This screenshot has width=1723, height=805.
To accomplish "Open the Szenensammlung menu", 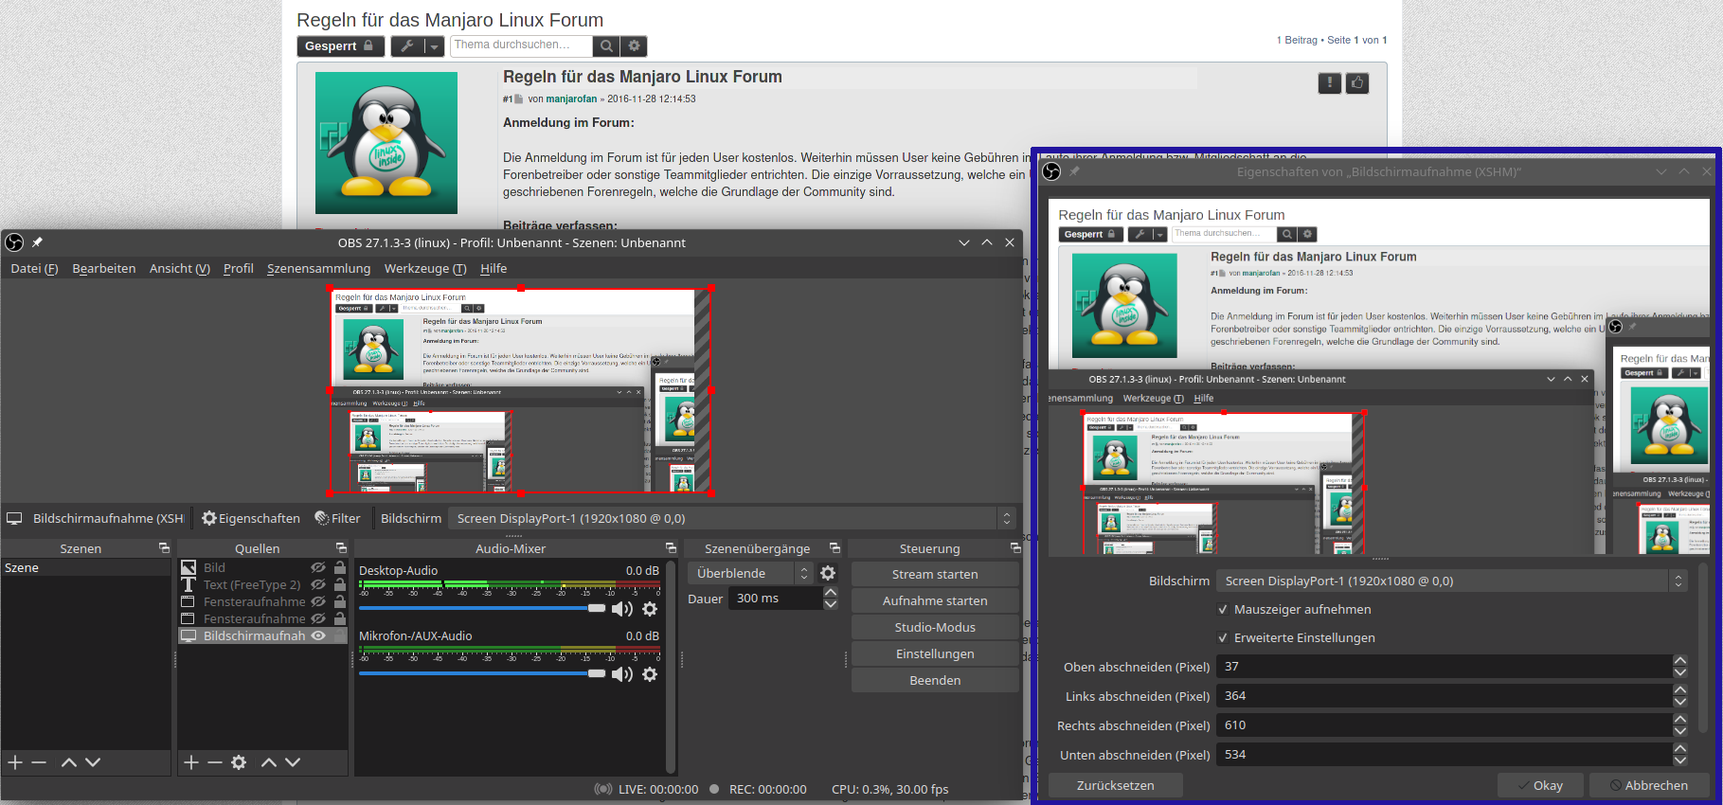I will tap(318, 269).
